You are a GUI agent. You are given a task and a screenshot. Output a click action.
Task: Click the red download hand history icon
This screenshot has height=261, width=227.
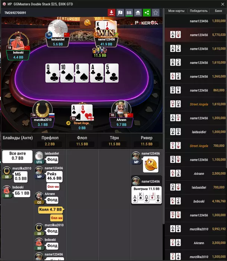click(x=111, y=13)
